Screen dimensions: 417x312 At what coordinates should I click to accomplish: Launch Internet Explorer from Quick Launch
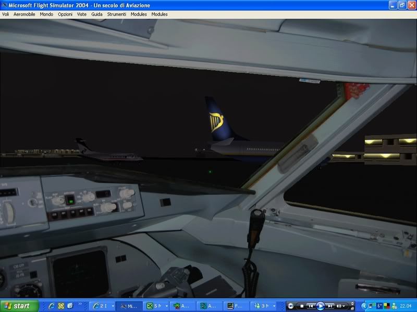(52, 306)
